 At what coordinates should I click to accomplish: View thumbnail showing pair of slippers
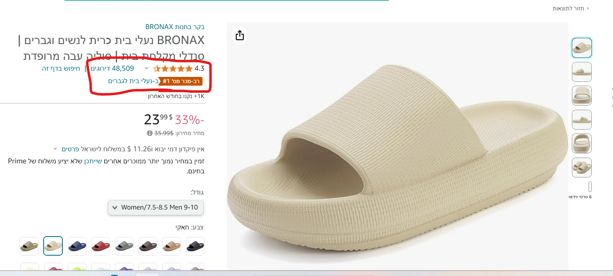pyautogui.click(x=581, y=167)
